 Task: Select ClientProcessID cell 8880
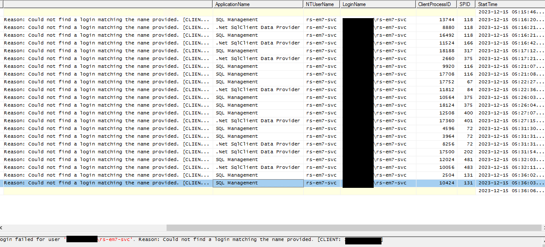pyautogui.click(x=437, y=27)
